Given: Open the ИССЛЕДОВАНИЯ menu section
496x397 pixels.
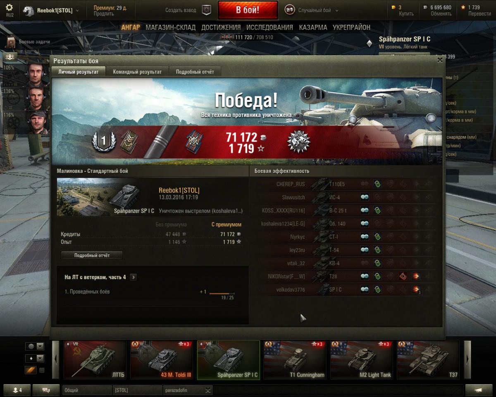Looking at the screenshot, I should click(x=269, y=27).
